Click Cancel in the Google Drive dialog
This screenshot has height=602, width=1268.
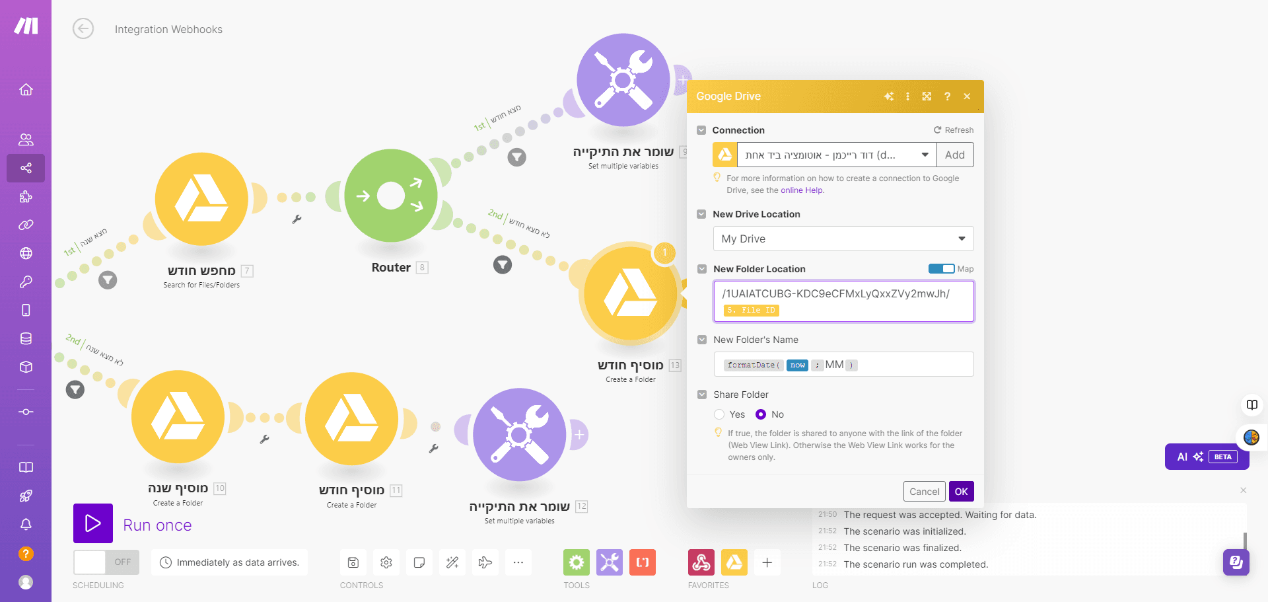[x=925, y=492]
